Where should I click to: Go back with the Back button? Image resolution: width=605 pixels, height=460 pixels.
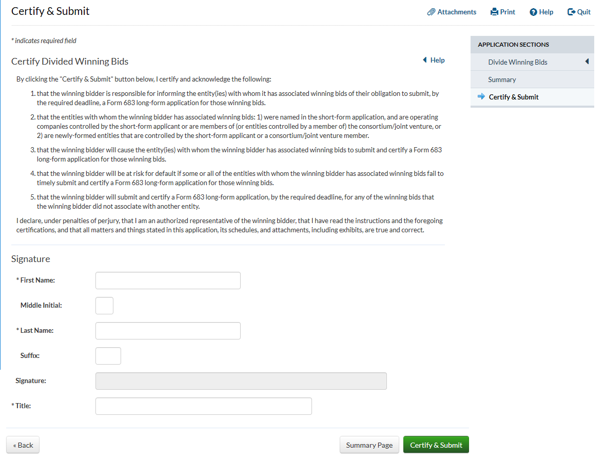click(23, 445)
